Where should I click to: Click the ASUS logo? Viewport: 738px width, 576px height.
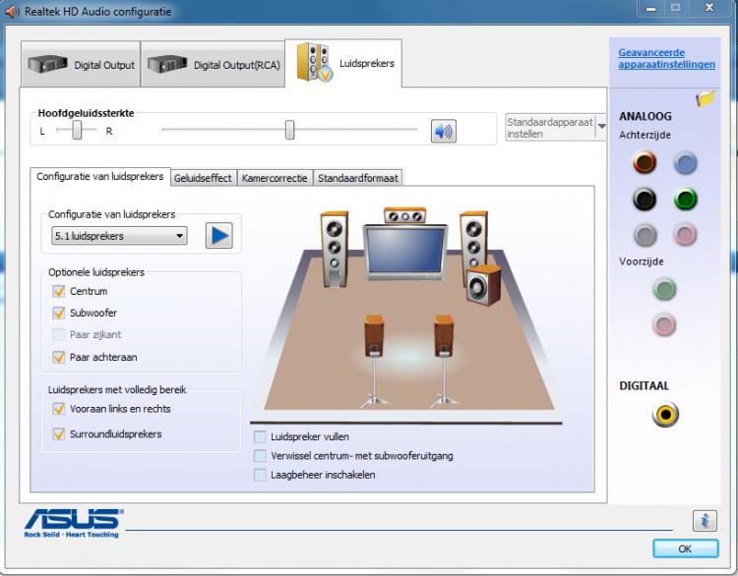tap(74, 523)
